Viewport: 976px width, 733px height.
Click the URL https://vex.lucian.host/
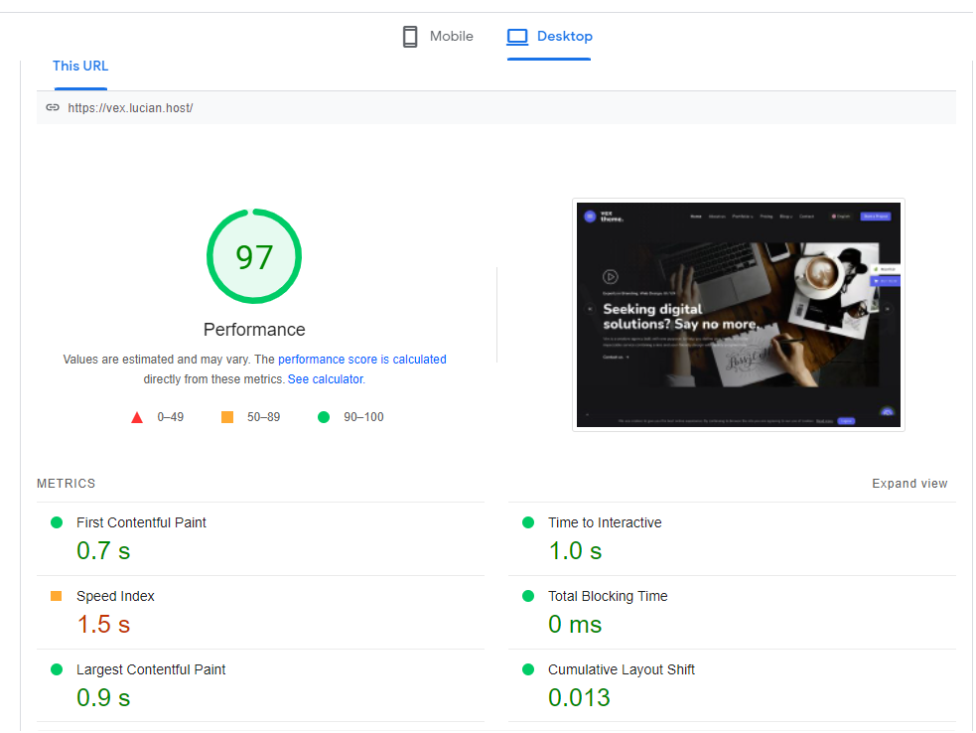tap(130, 107)
